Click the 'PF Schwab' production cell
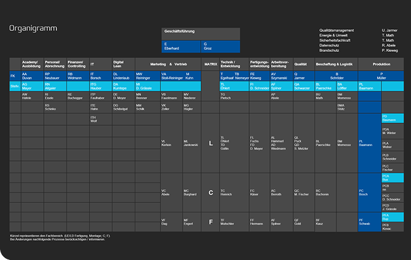 (369, 222)
